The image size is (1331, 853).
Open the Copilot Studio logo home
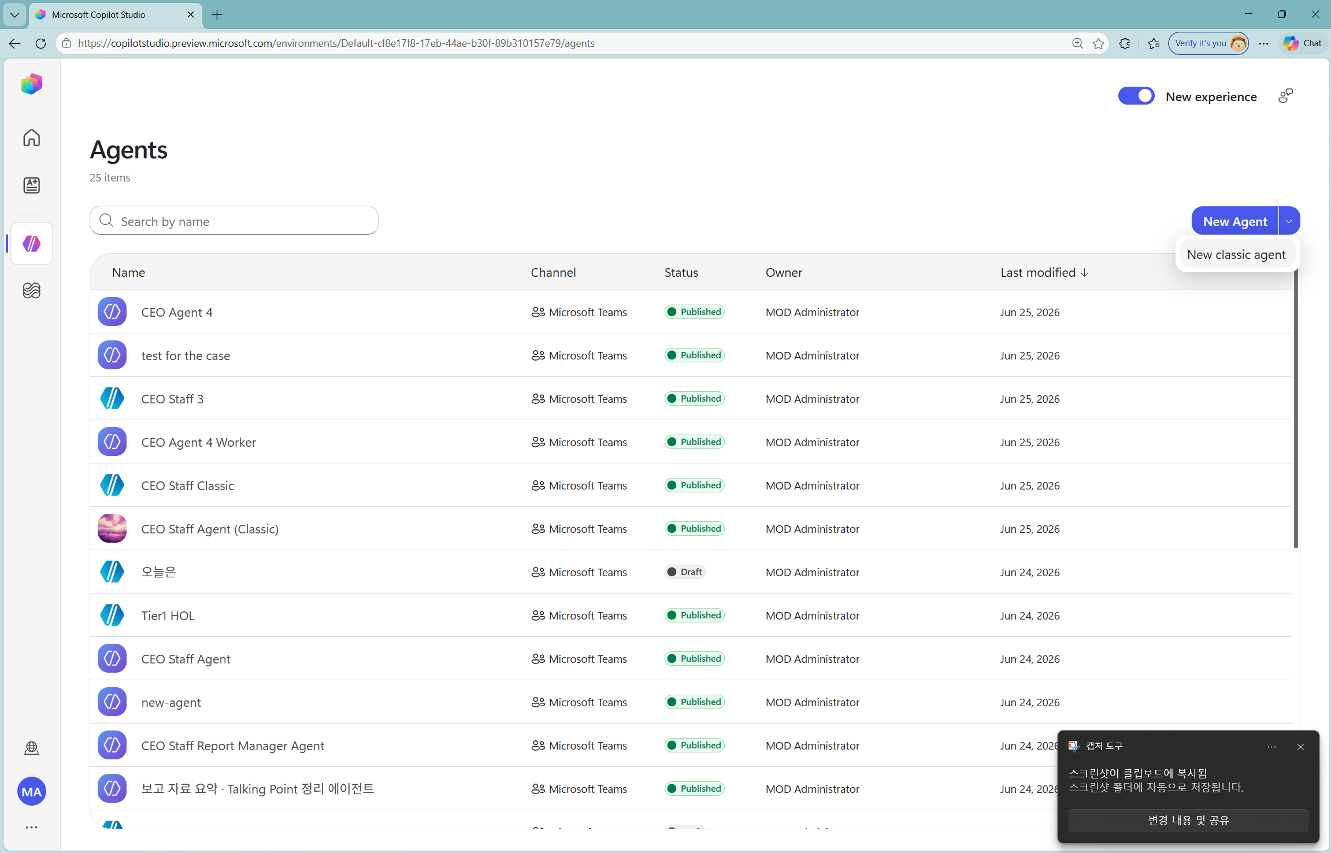tap(32, 84)
